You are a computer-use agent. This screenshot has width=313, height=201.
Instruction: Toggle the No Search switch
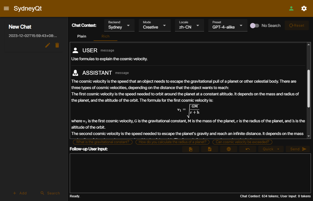click(x=255, y=26)
